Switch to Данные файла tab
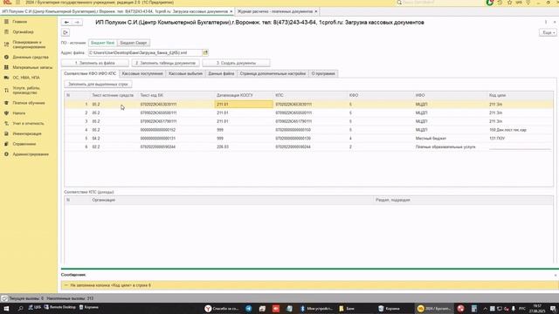 221,73
